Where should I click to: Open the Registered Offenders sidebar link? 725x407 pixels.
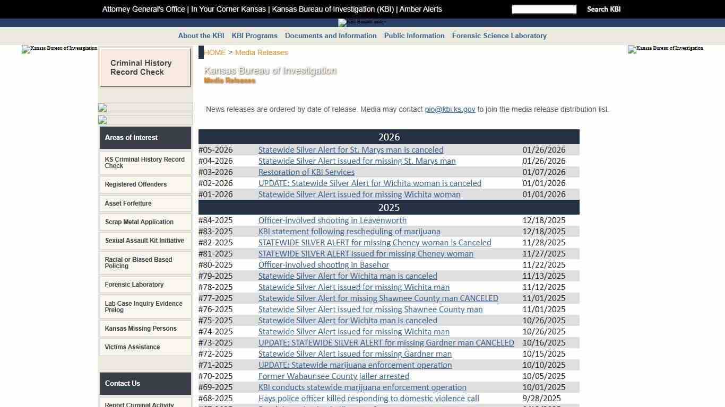[x=135, y=184]
